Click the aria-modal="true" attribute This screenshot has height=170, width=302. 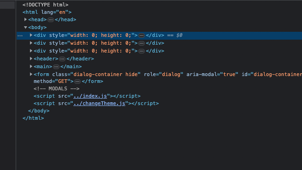[212, 74]
